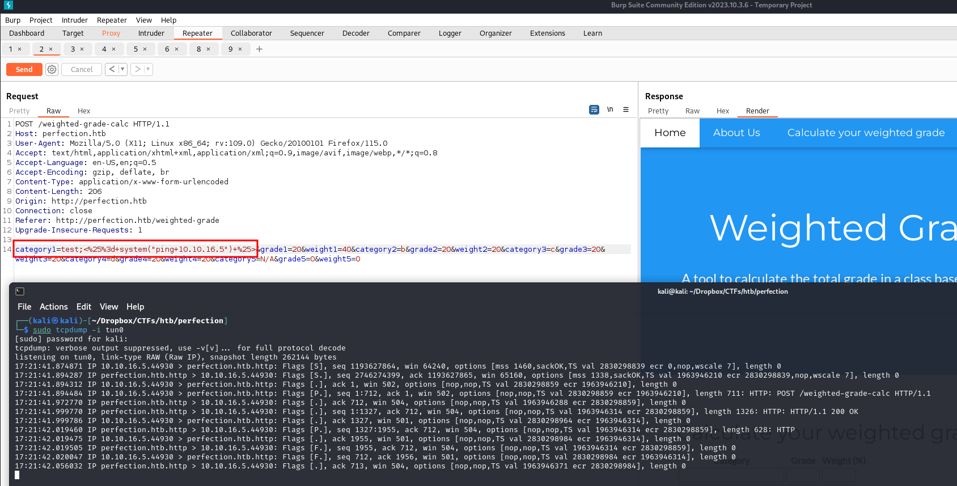Open the Burp menu
957x486 pixels.
[x=12, y=20]
